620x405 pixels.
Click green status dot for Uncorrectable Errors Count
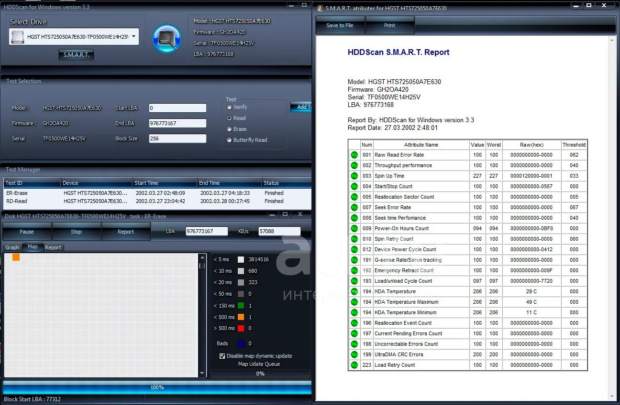tap(354, 344)
